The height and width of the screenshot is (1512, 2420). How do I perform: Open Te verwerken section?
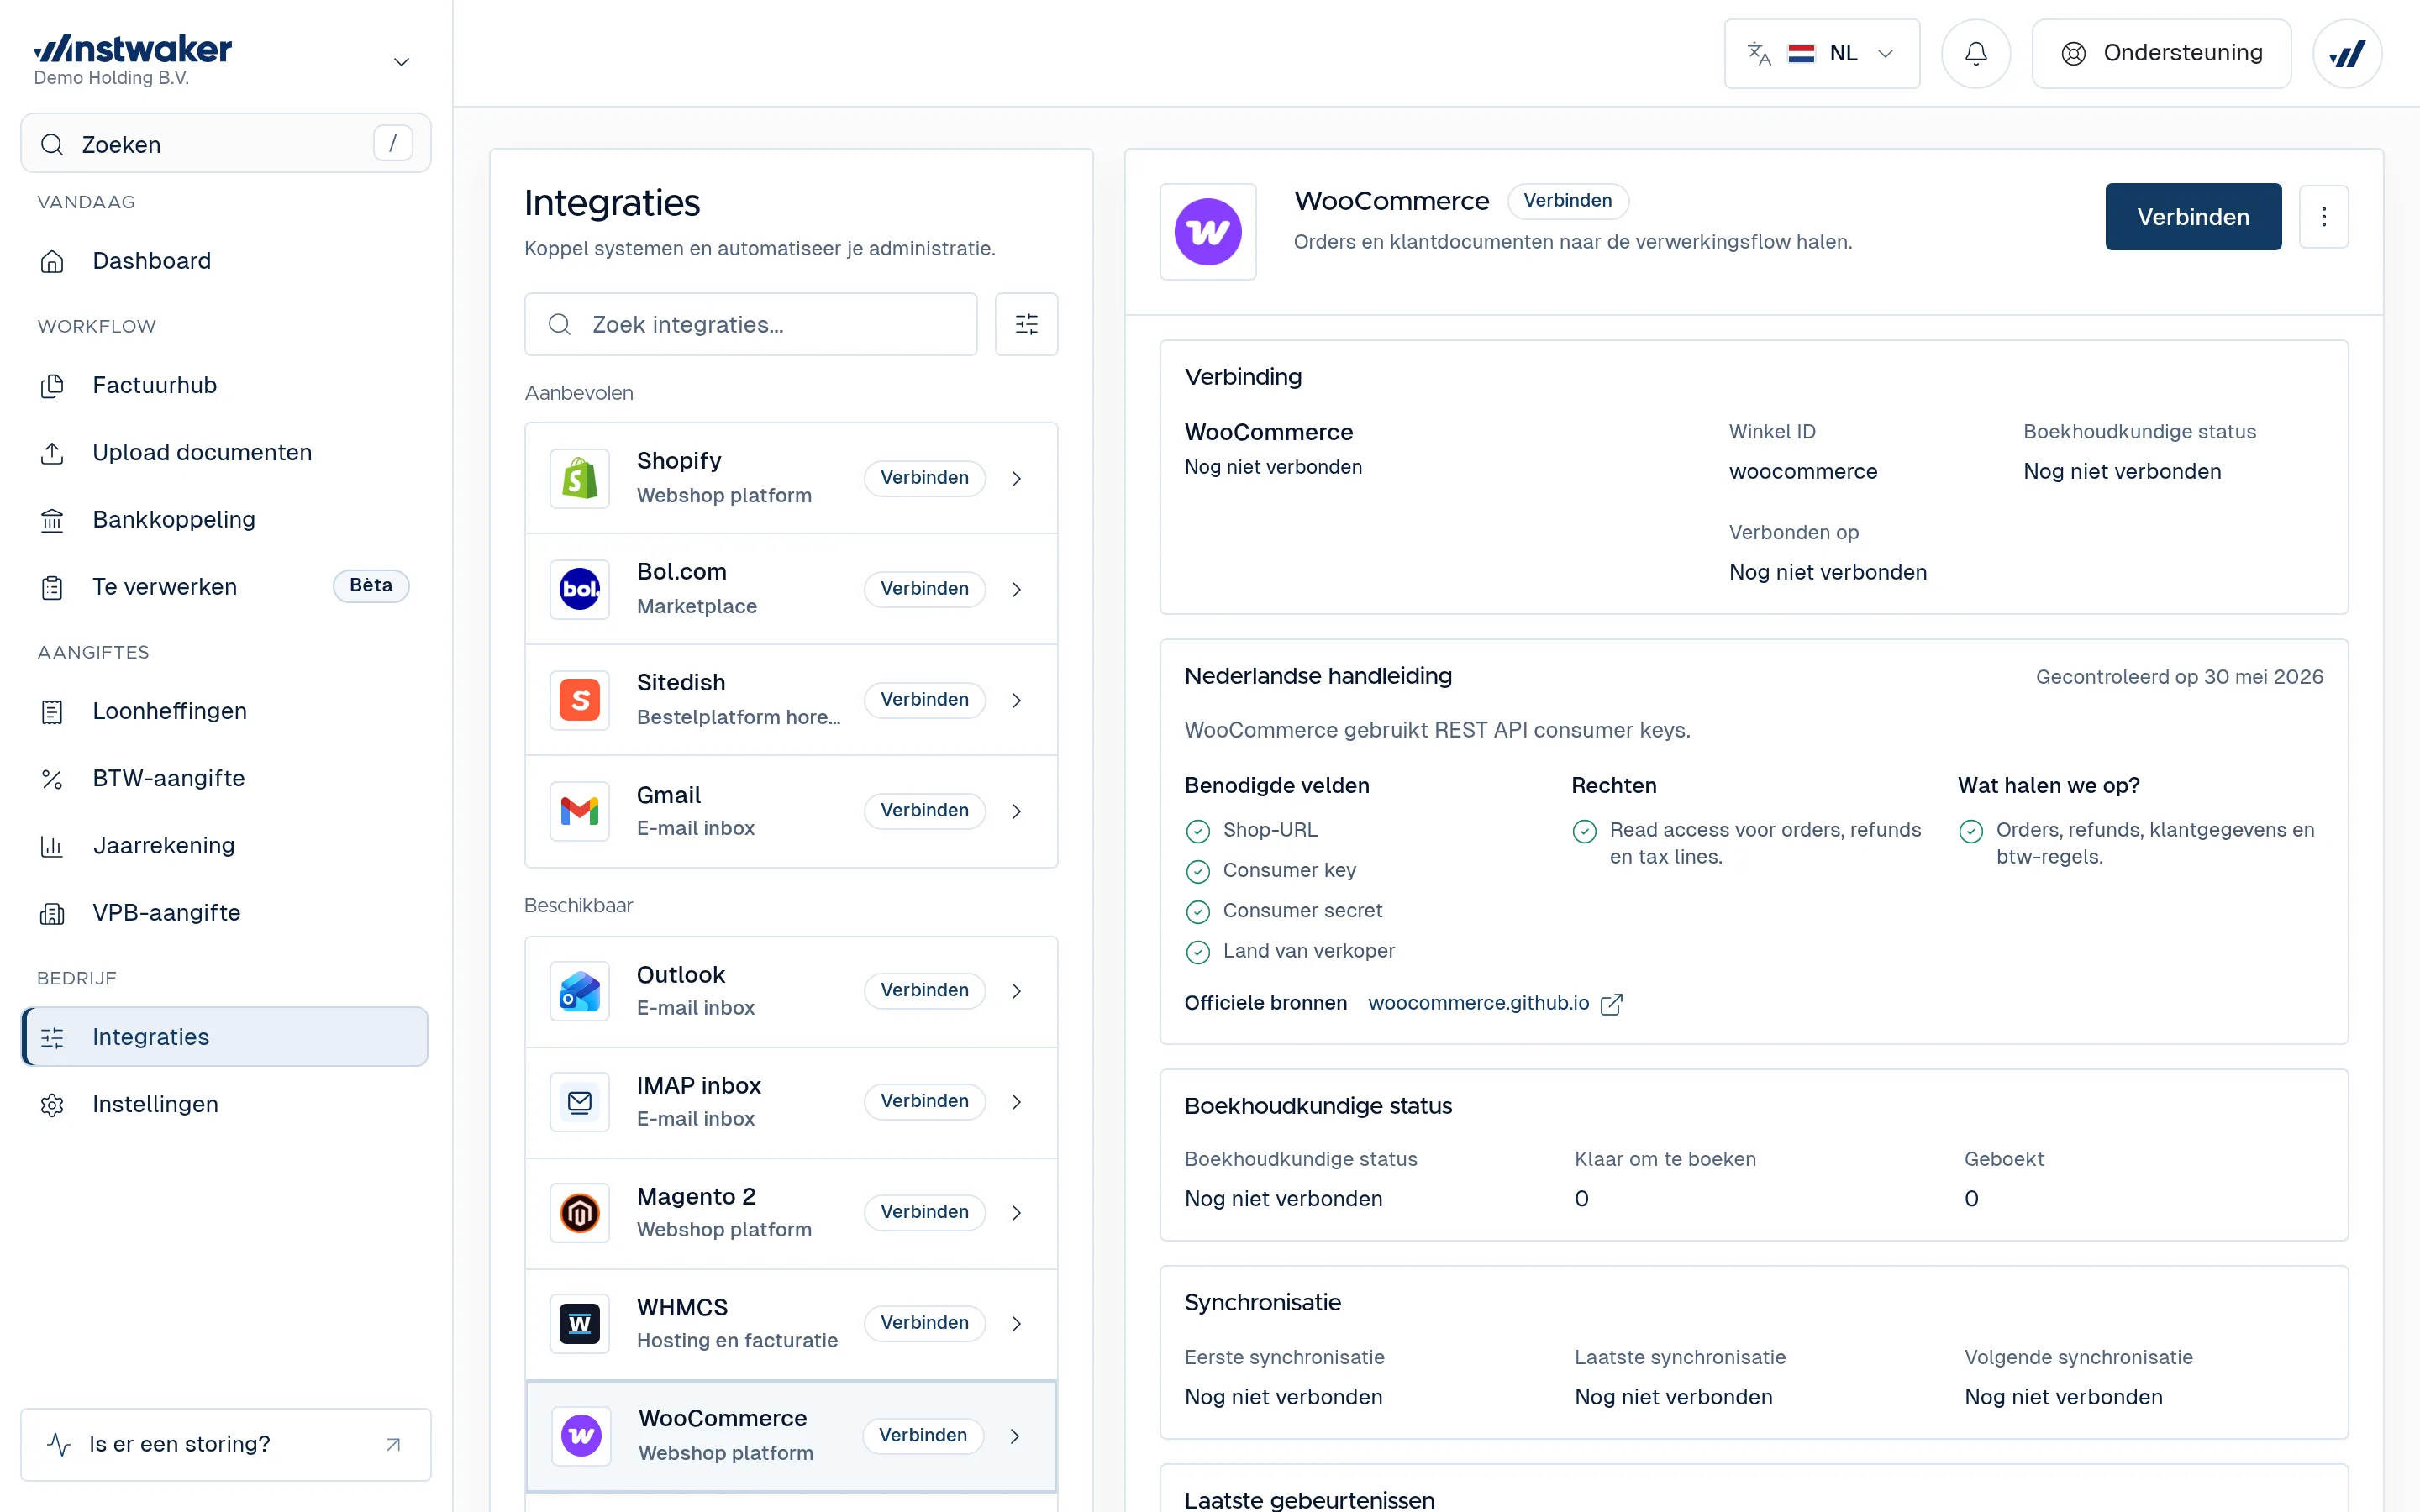(225, 587)
